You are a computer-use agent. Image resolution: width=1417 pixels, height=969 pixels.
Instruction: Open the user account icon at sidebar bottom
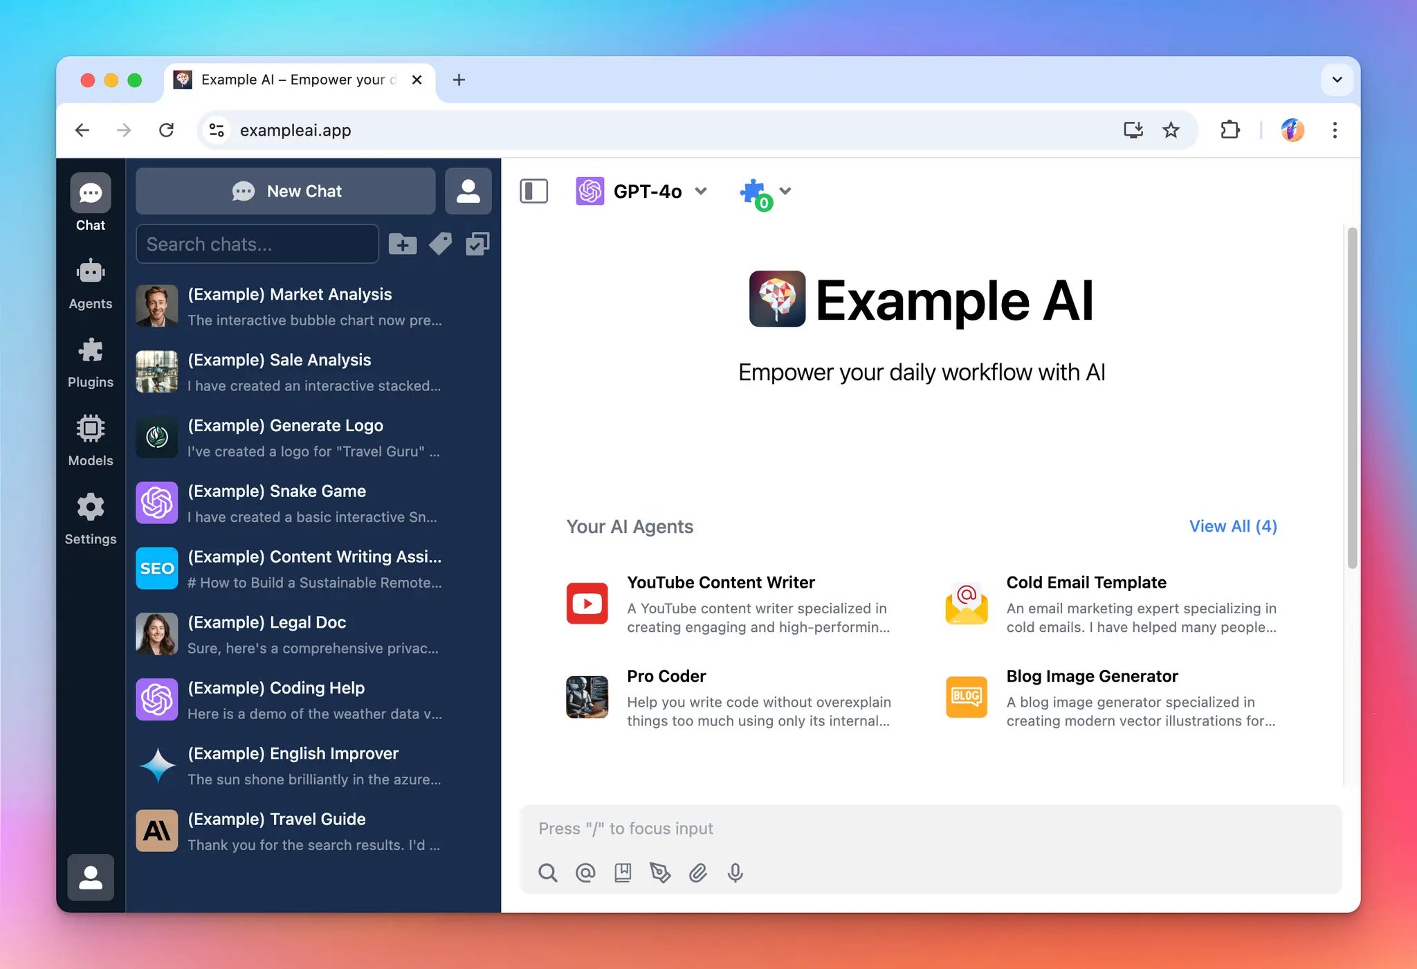pyautogui.click(x=91, y=878)
